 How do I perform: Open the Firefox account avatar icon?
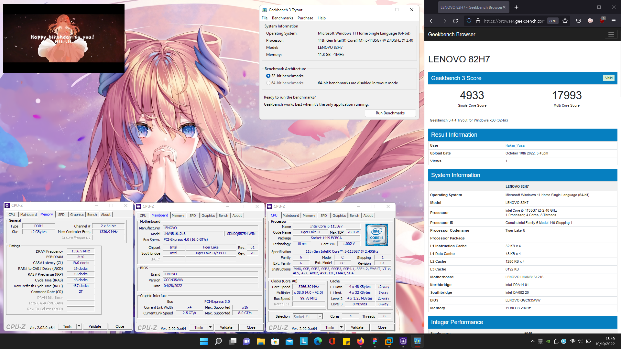click(x=590, y=21)
